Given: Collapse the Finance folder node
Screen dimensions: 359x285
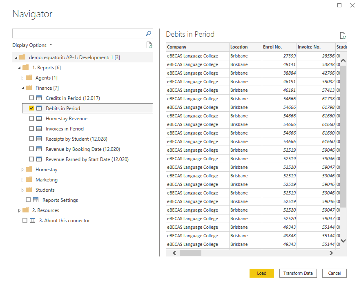Looking at the screenshot, I should [x=23, y=88].
